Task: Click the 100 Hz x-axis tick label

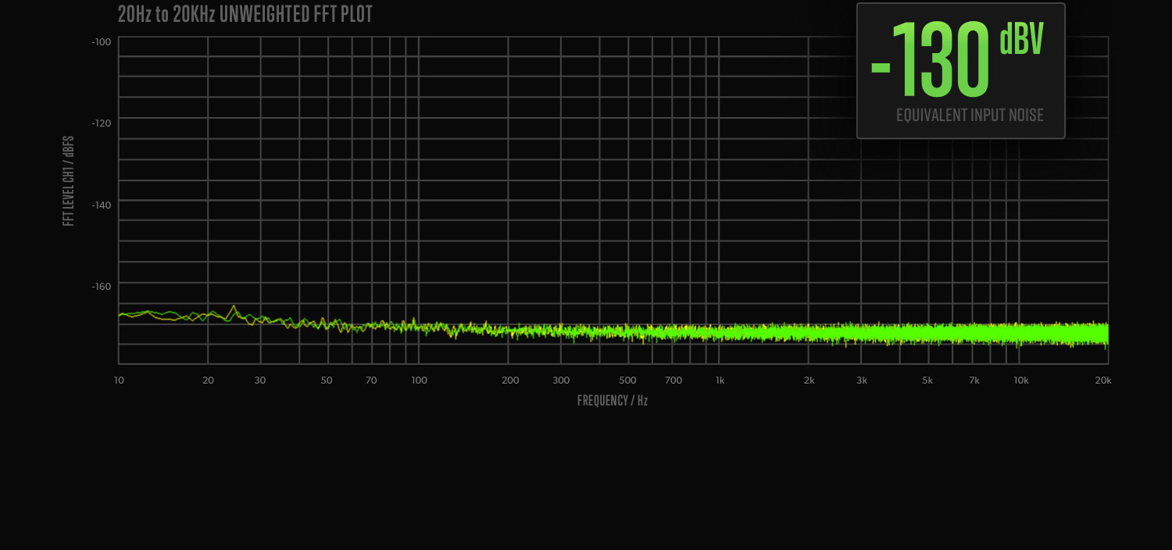Action: point(419,380)
